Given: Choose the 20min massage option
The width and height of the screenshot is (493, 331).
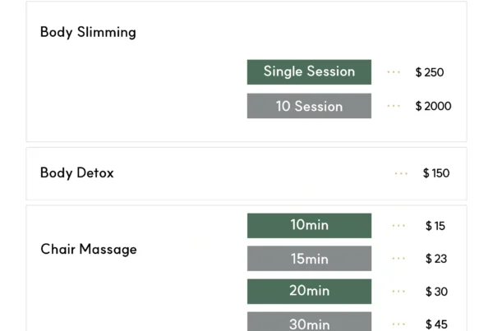Looking at the screenshot, I should [309, 291].
